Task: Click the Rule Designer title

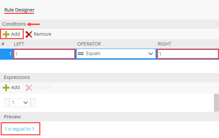Action: [x=19, y=10]
